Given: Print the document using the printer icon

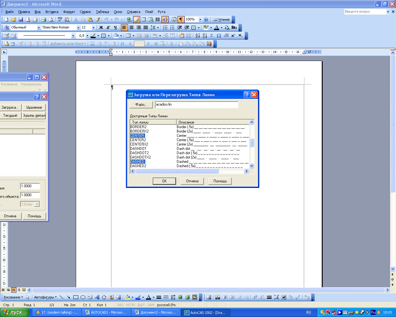Looking at the screenshot, I should tap(44, 20).
